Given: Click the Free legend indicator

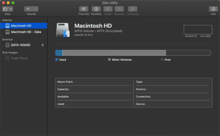Looking at the screenshot, I should click(x=162, y=60).
